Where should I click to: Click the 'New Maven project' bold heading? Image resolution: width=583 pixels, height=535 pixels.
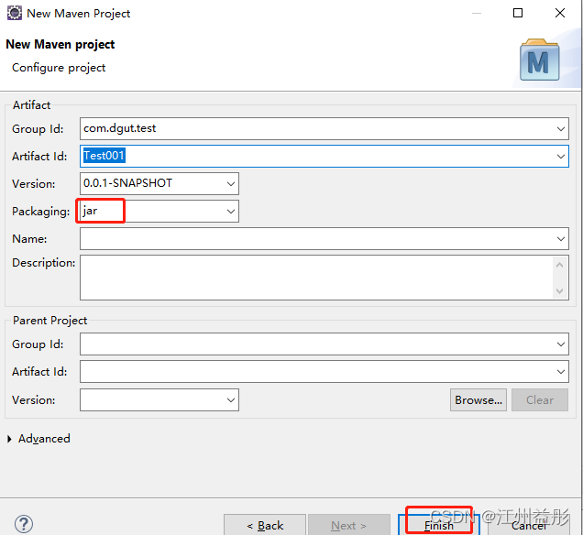coord(60,45)
